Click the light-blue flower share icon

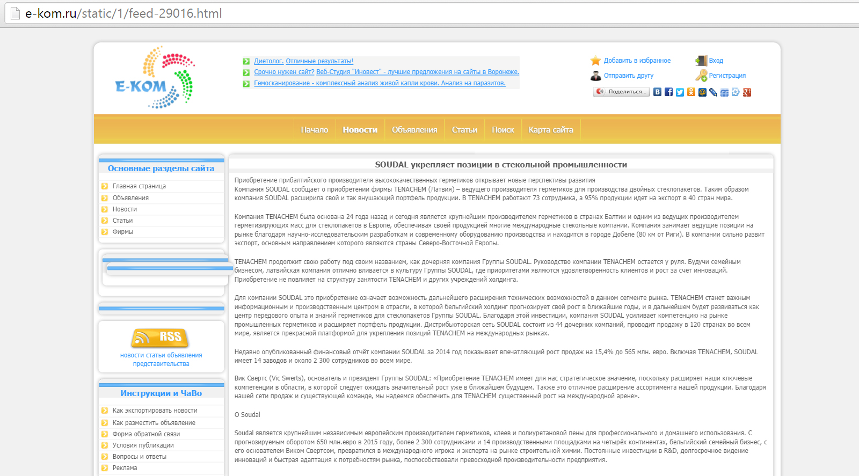point(736,92)
